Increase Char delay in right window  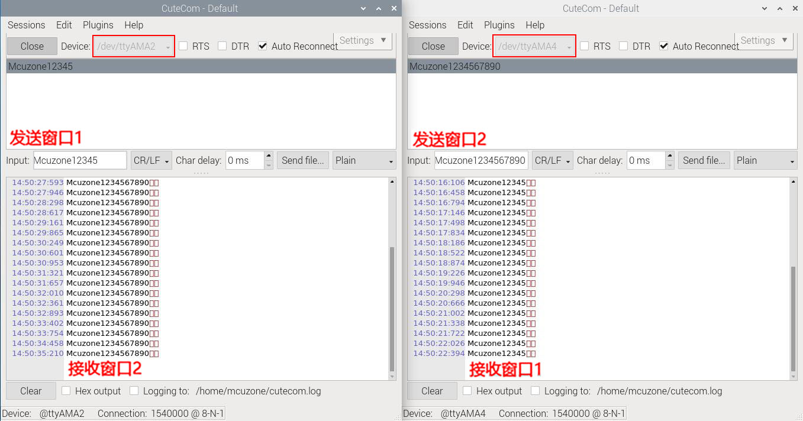(x=670, y=156)
